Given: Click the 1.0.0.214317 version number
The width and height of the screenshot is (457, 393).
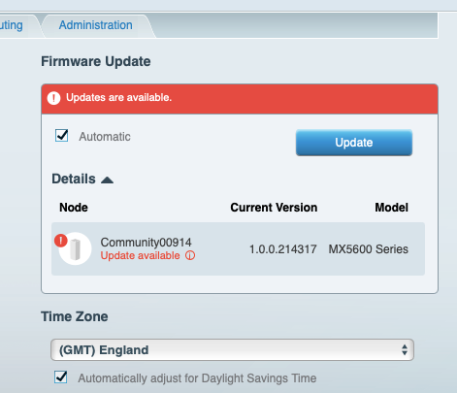Looking at the screenshot, I should [283, 249].
